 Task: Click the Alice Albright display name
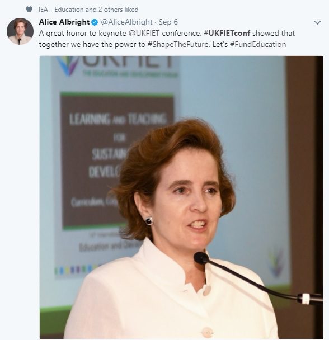[64, 22]
